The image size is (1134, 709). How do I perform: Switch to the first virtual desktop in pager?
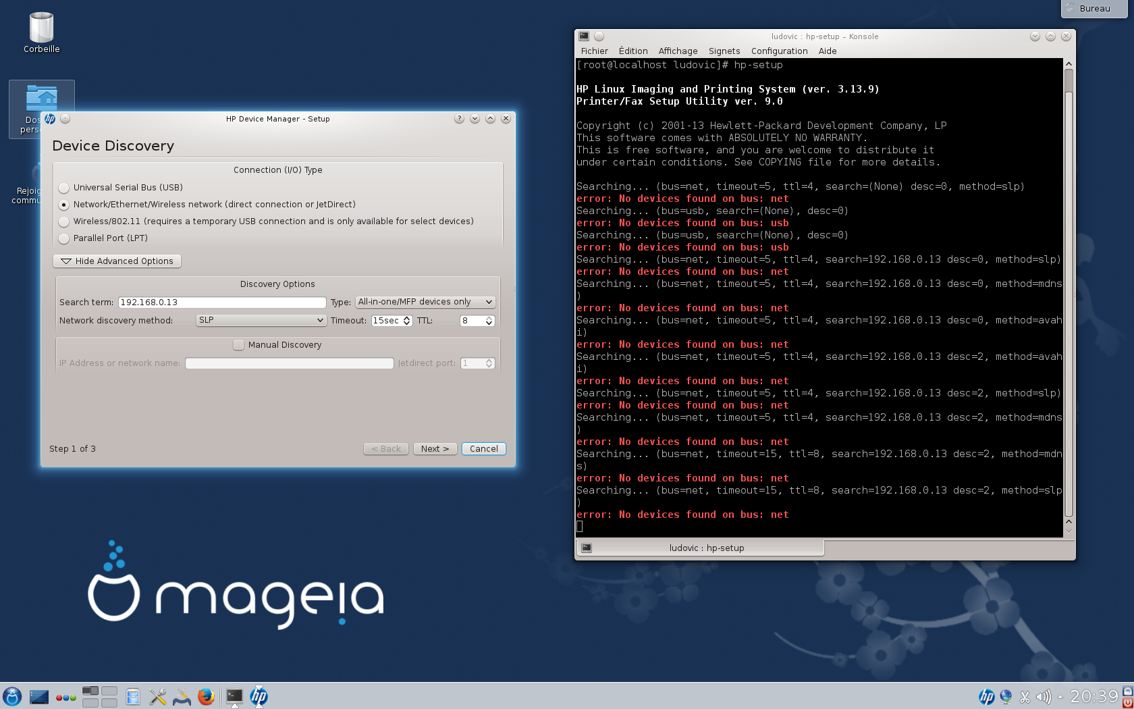(90, 691)
